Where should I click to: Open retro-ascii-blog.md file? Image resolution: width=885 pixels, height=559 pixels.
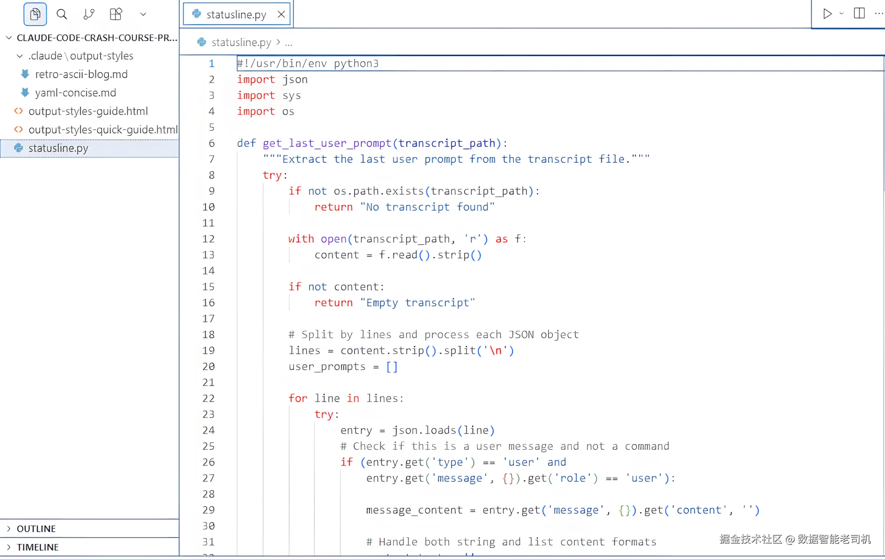[81, 74]
